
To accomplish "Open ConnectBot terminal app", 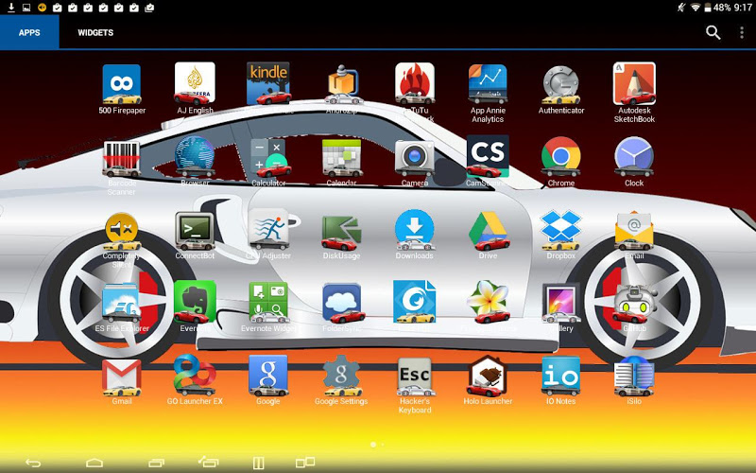I will click(195, 231).
